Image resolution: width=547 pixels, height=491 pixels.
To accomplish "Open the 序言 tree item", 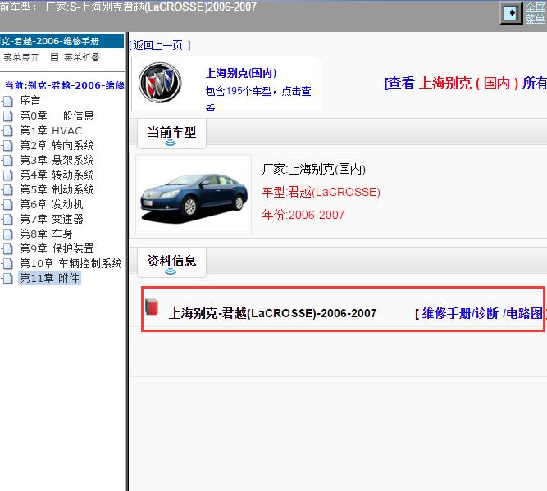I will 30,101.
